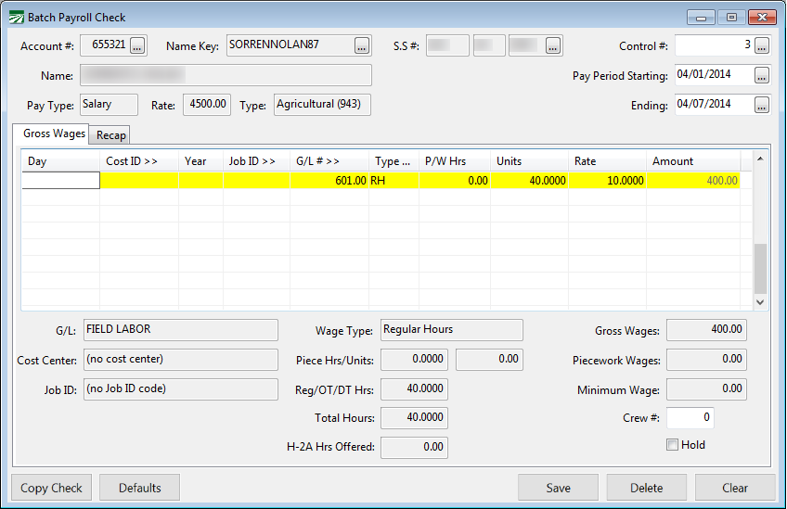Switch to the Gross Wages tab
Image resolution: width=787 pixels, height=509 pixels.
[x=51, y=134]
